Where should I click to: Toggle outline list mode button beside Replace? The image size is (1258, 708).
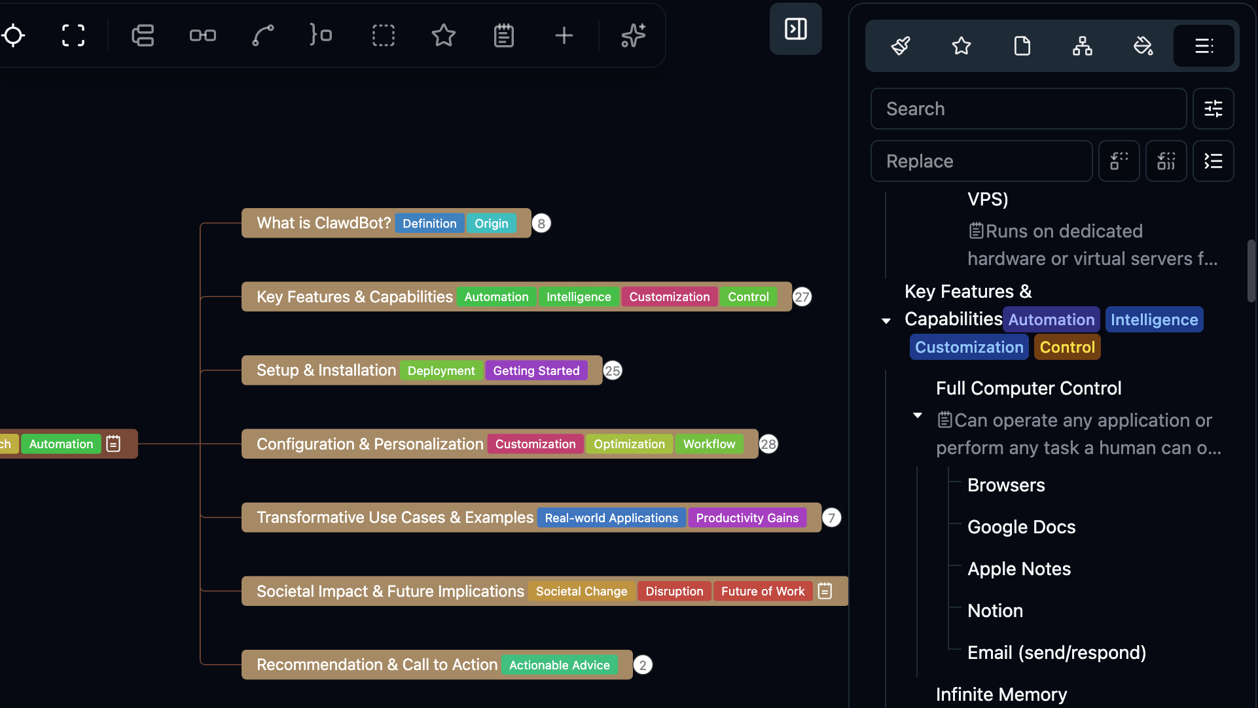click(1213, 161)
